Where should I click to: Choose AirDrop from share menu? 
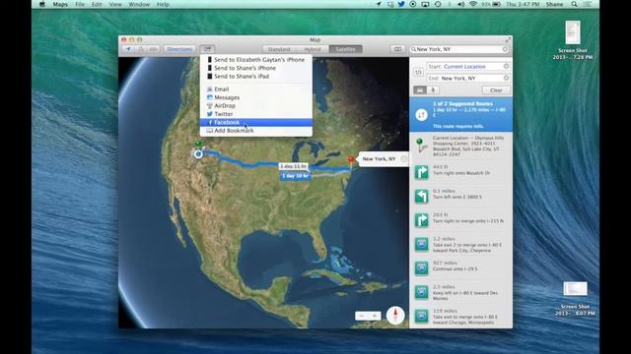point(256,106)
